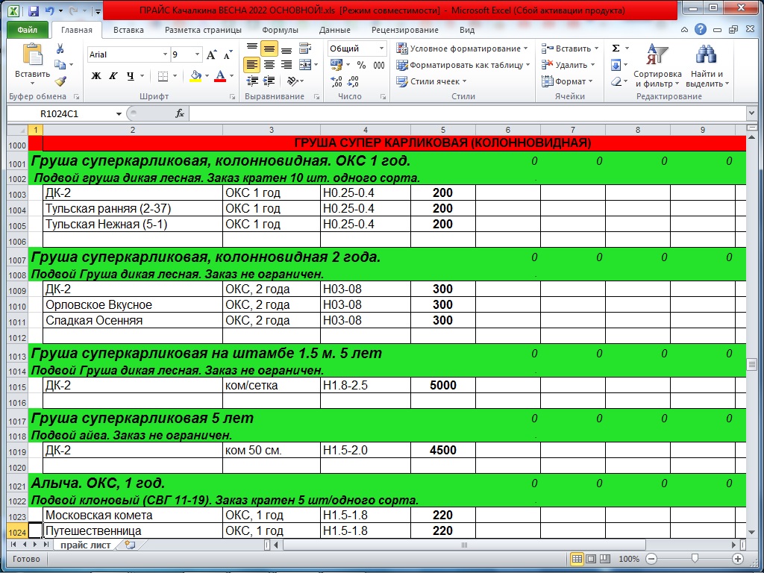Click the AutoSum sigma icon
Viewport: 764px width, 573px height.
click(616, 48)
